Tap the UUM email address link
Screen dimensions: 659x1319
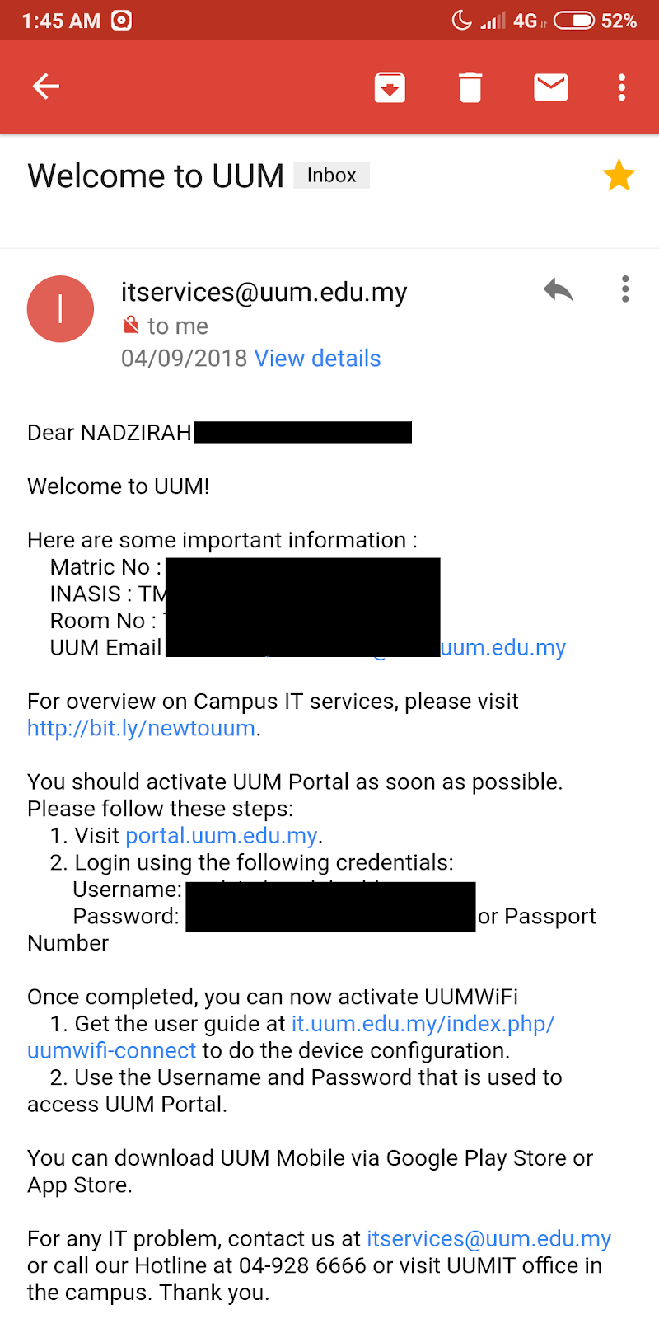pyautogui.click(x=502, y=648)
